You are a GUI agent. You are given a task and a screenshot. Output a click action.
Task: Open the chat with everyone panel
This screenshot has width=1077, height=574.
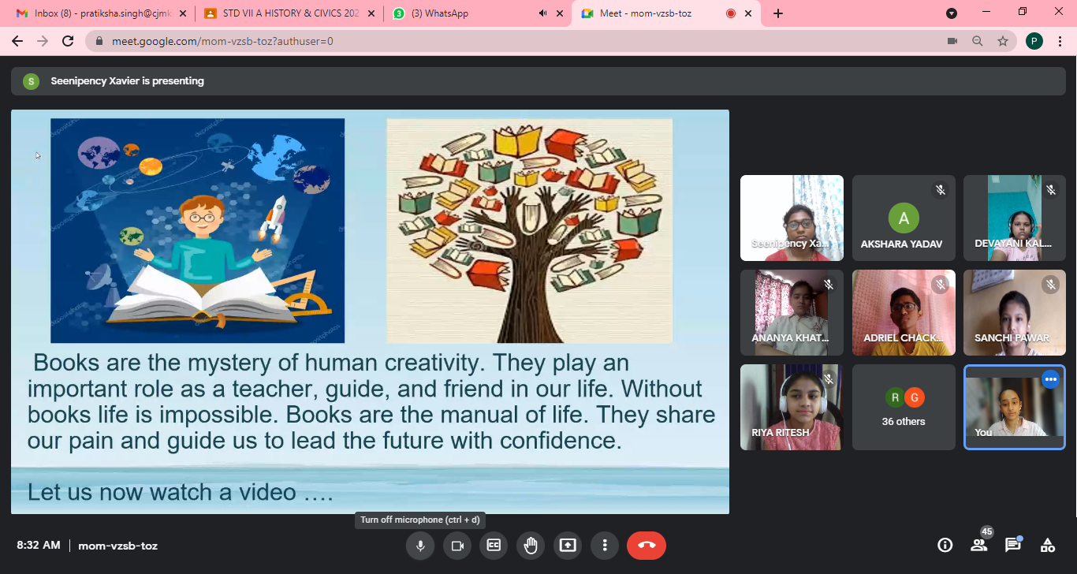[1013, 545]
